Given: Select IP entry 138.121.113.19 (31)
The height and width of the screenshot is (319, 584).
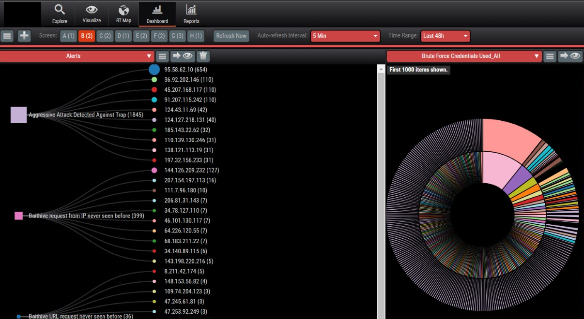Looking at the screenshot, I should (x=188, y=150).
